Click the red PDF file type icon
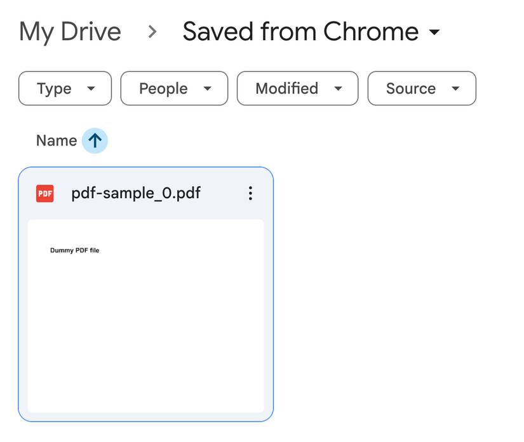 (x=44, y=193)
